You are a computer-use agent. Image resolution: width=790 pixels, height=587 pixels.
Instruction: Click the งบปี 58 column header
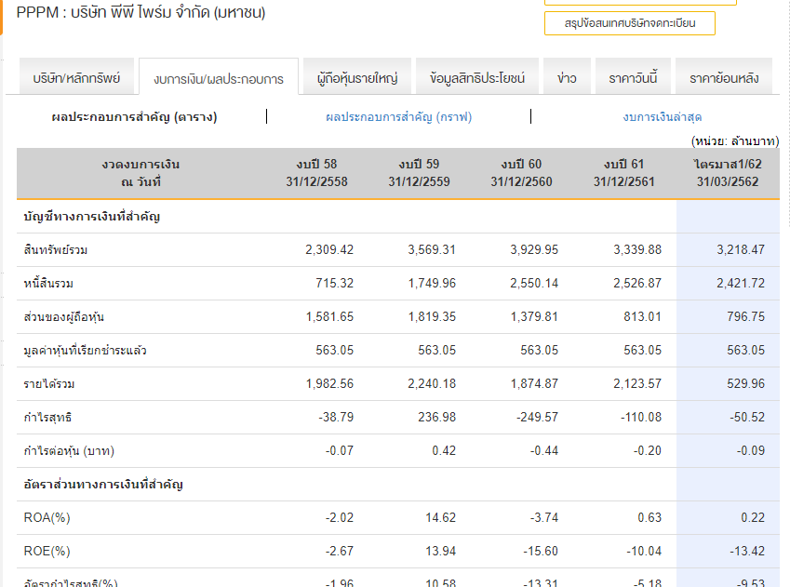pyautogui.click(x=316, y=173)
